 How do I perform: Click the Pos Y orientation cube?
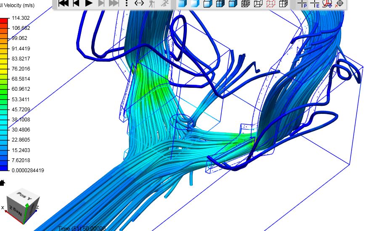pyautogui.click(x=23, y=206)
